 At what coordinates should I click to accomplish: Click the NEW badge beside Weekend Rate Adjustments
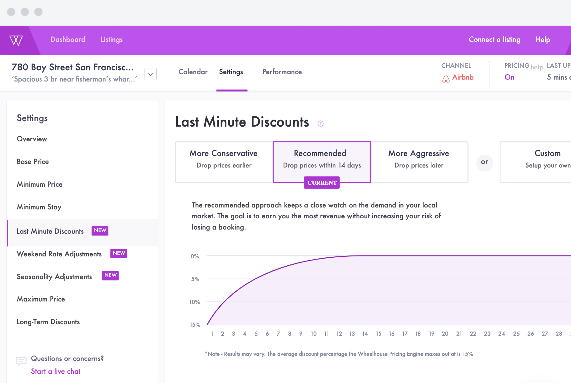pyautogui.click(x=119, y=254)
